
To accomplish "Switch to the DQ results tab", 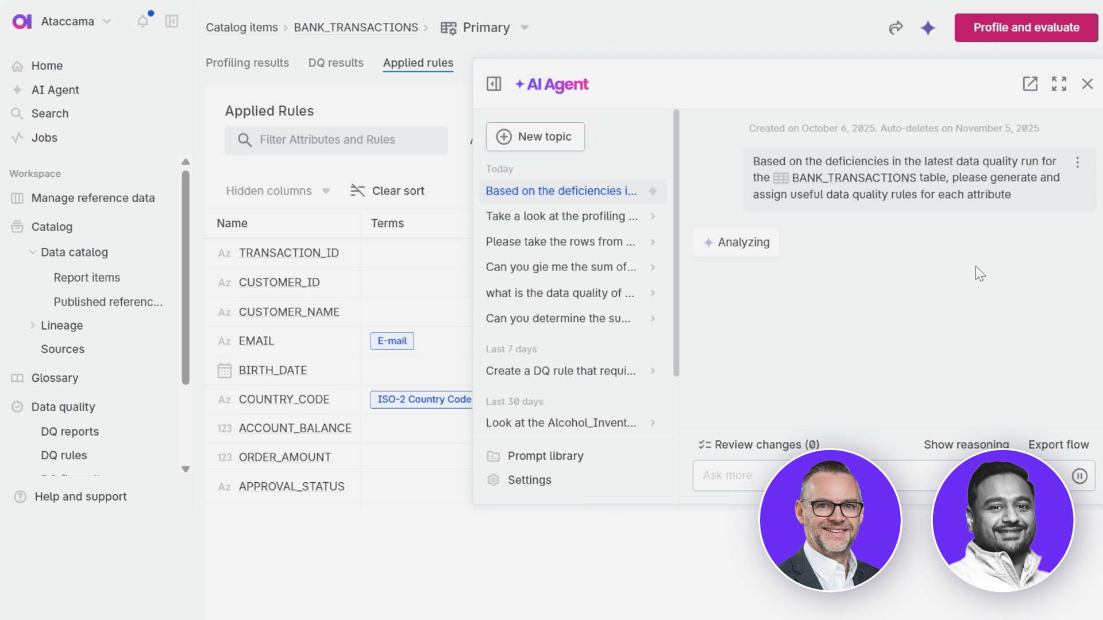I will [x=335, y=63].
